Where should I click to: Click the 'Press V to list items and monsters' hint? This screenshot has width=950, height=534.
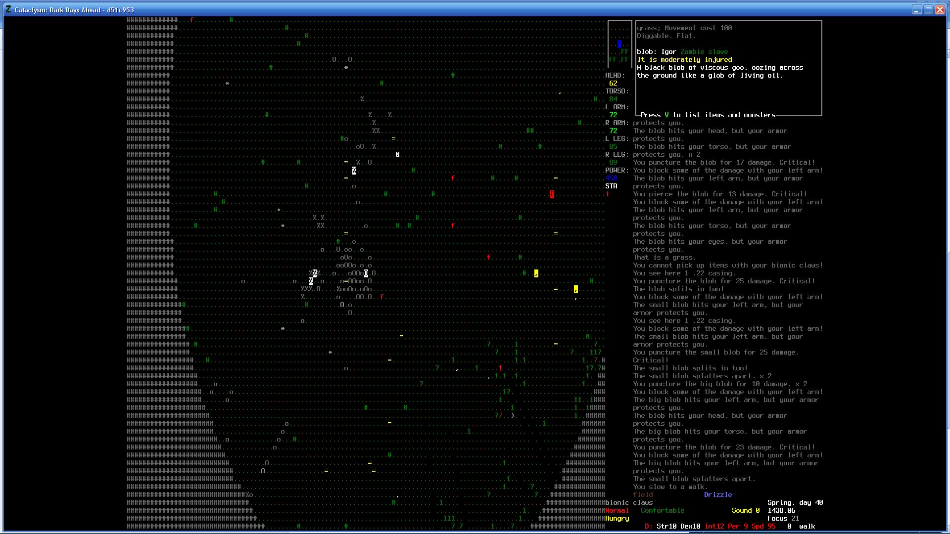point(708,115)
